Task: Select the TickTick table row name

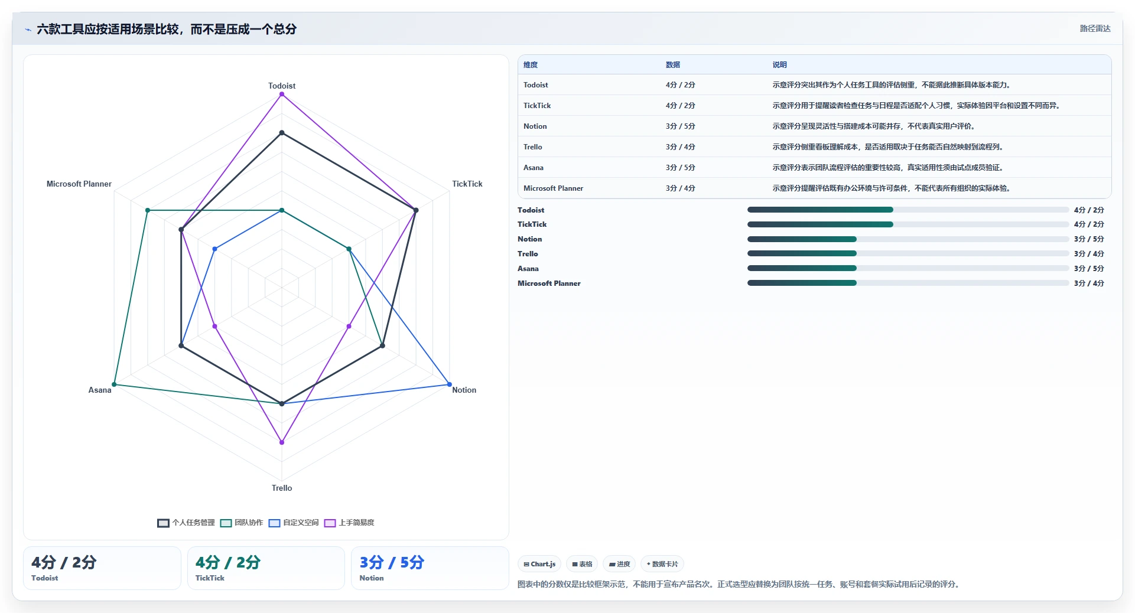Action: tap(537, 106)
